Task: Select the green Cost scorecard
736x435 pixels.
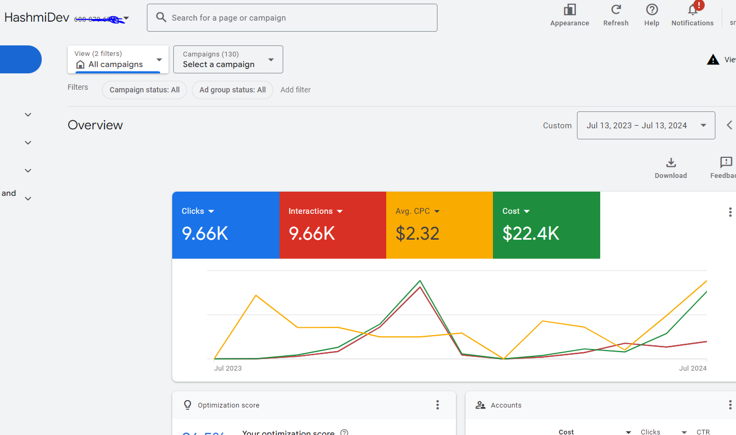Action: 546,225
